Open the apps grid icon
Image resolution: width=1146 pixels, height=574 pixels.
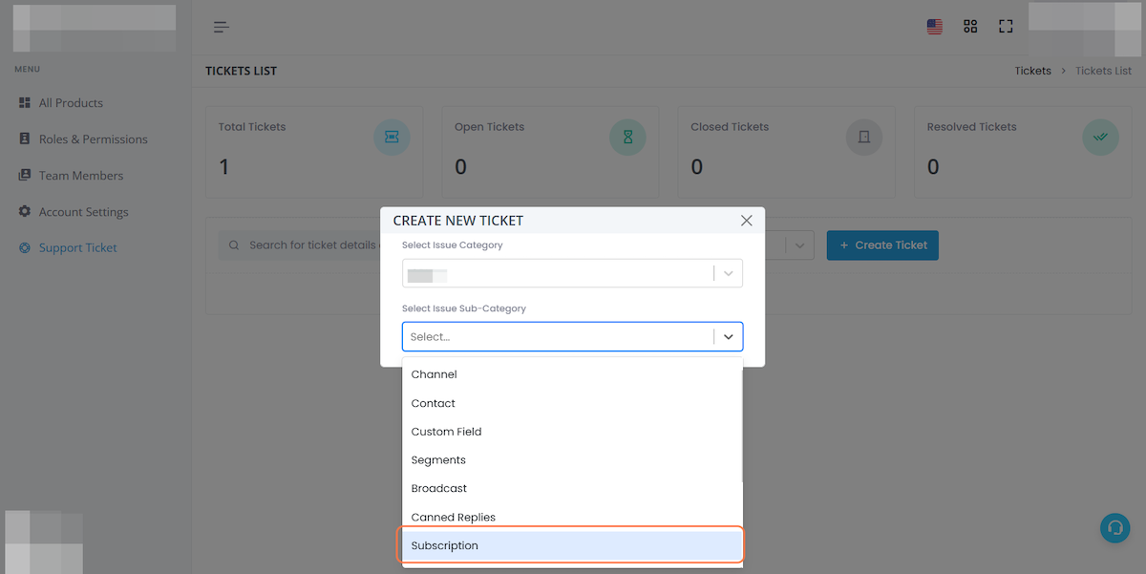point(970,27)
